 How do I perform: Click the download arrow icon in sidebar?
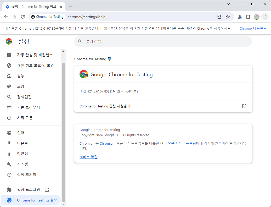tap(9, 143)
